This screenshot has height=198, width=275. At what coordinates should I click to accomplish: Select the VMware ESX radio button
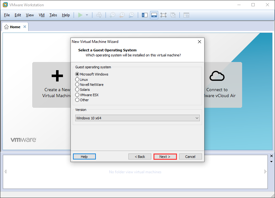tap(77, 95)
